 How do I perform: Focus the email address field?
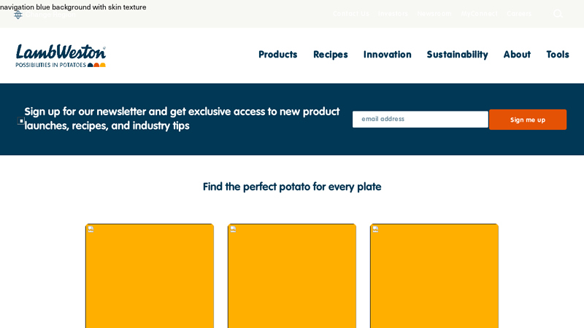tap(420, 119)
